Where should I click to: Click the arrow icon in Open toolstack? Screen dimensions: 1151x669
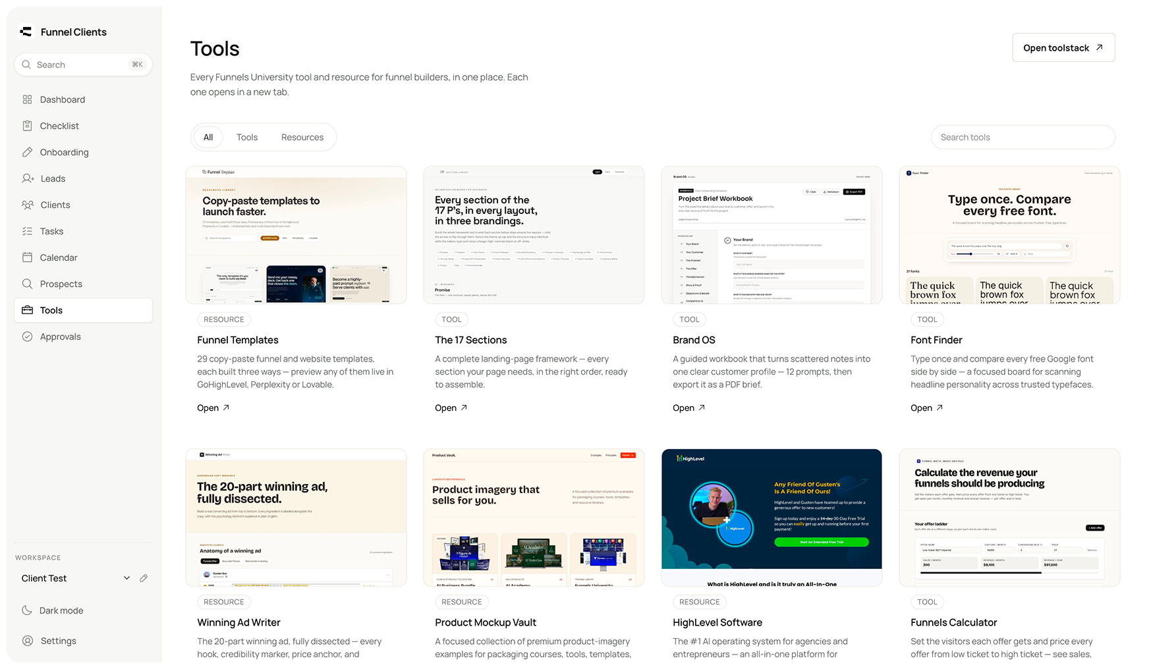[x=1099, y=47]
